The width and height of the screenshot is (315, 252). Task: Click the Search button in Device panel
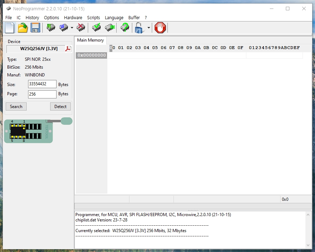(x=16, y=106)
